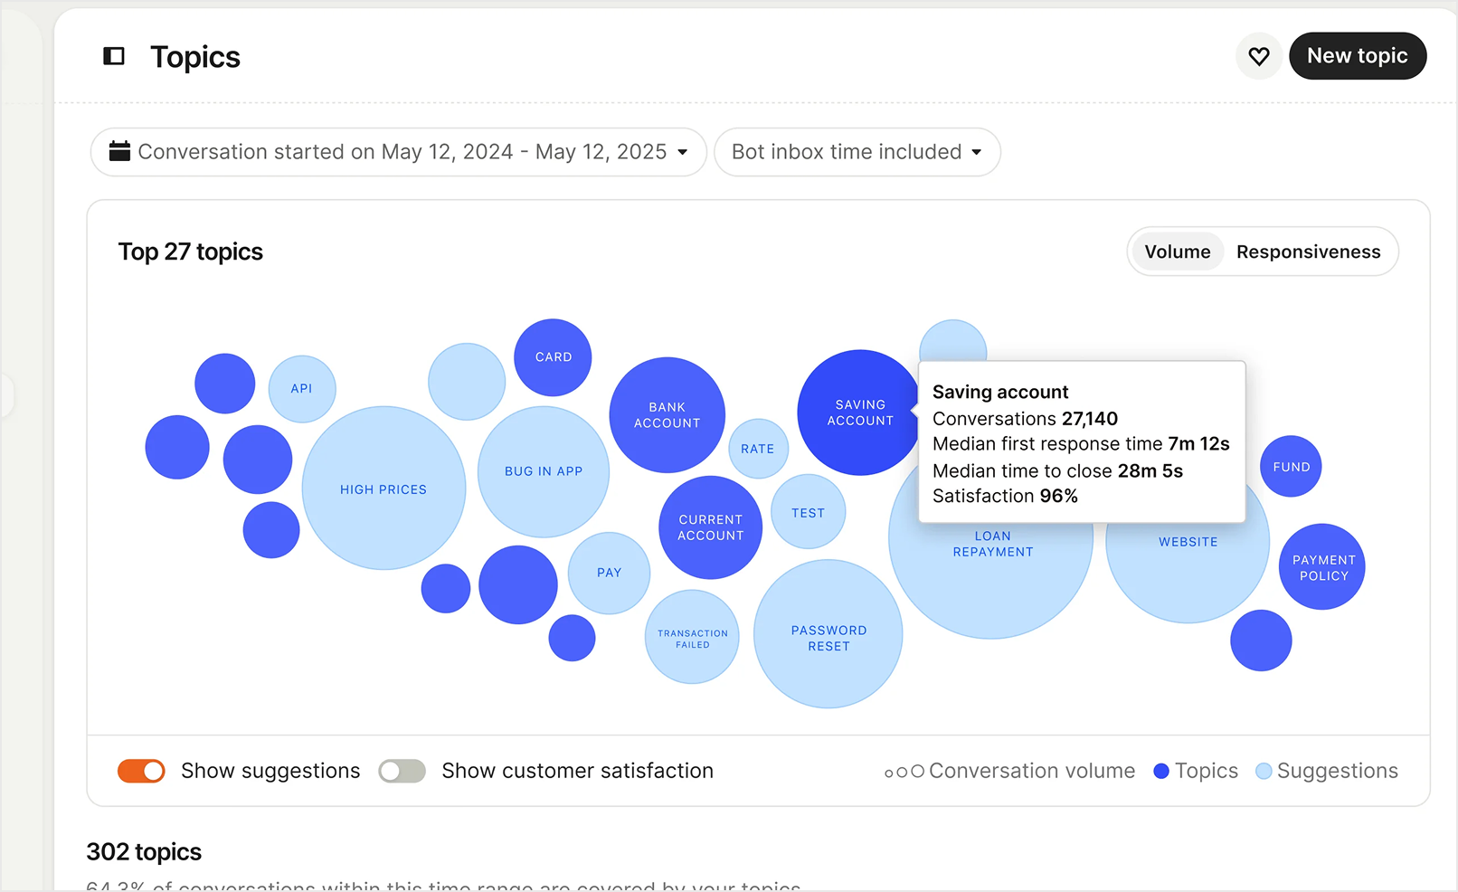
Task: Click the Transaction Failed suggestion bubble
Action: (x=692, y=636)
